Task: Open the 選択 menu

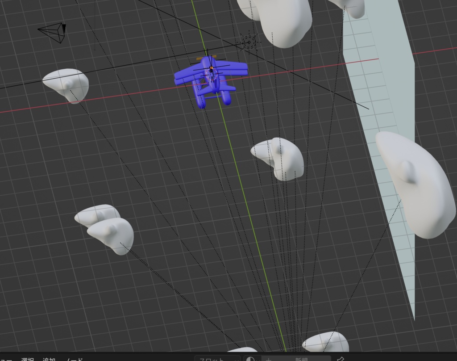Action: [27, 359]
